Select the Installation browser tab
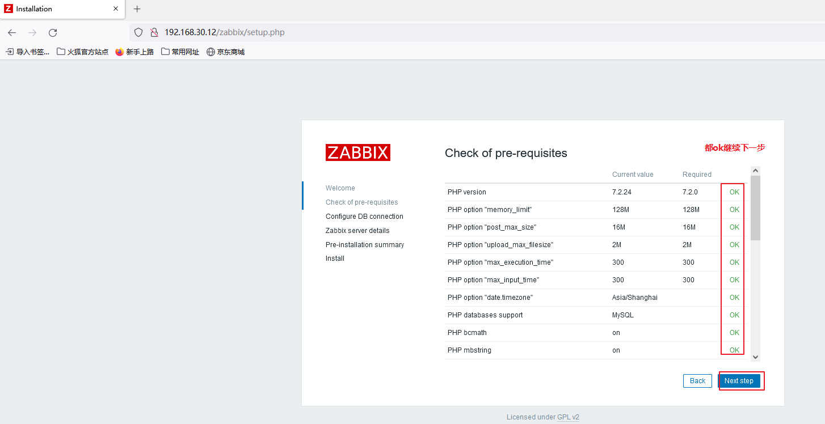825x424 pixels. [x=62, y=9]
